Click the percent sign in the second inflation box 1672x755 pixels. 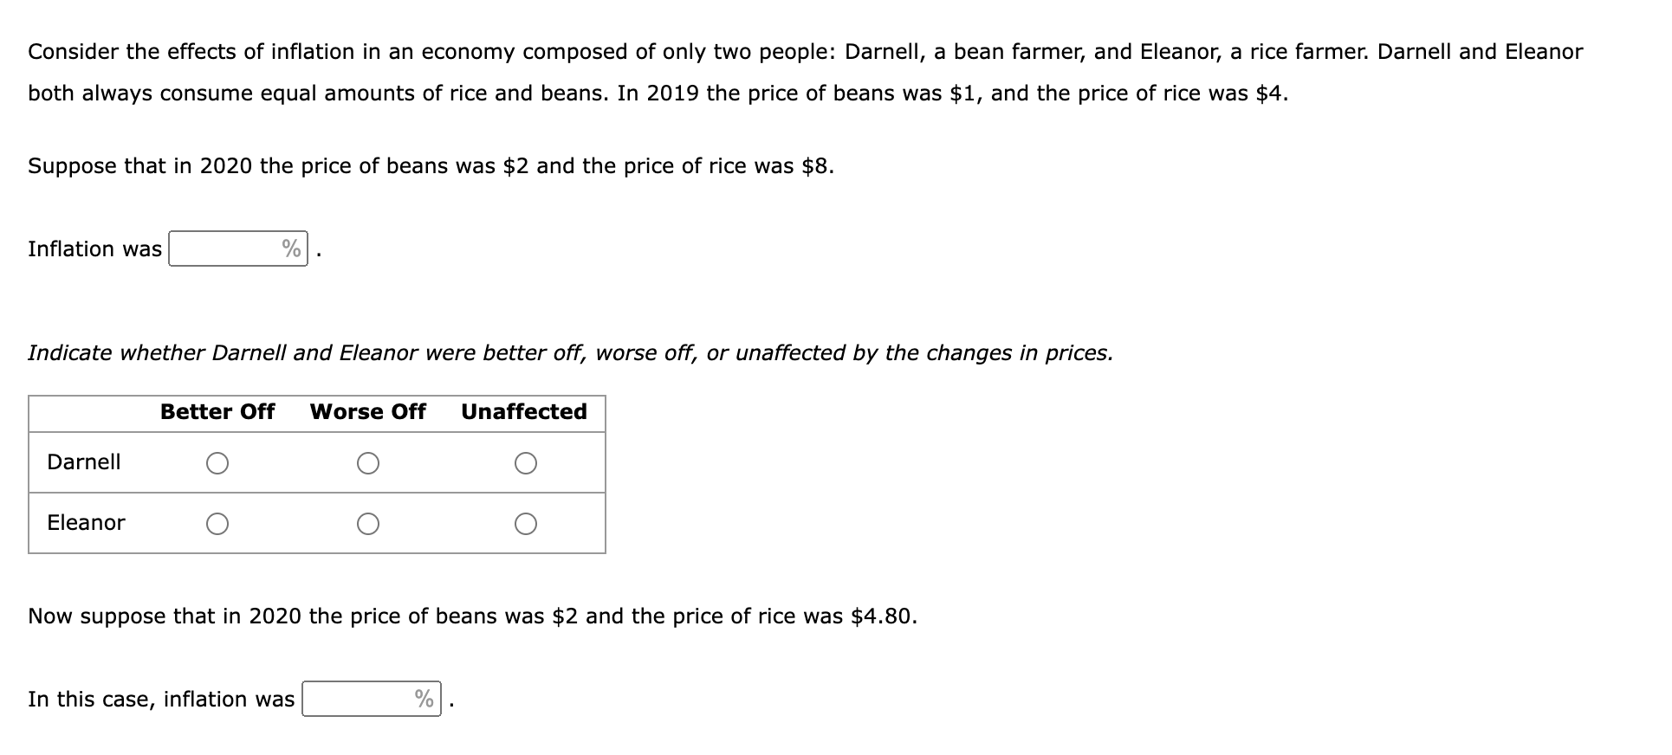pos(424,699)
